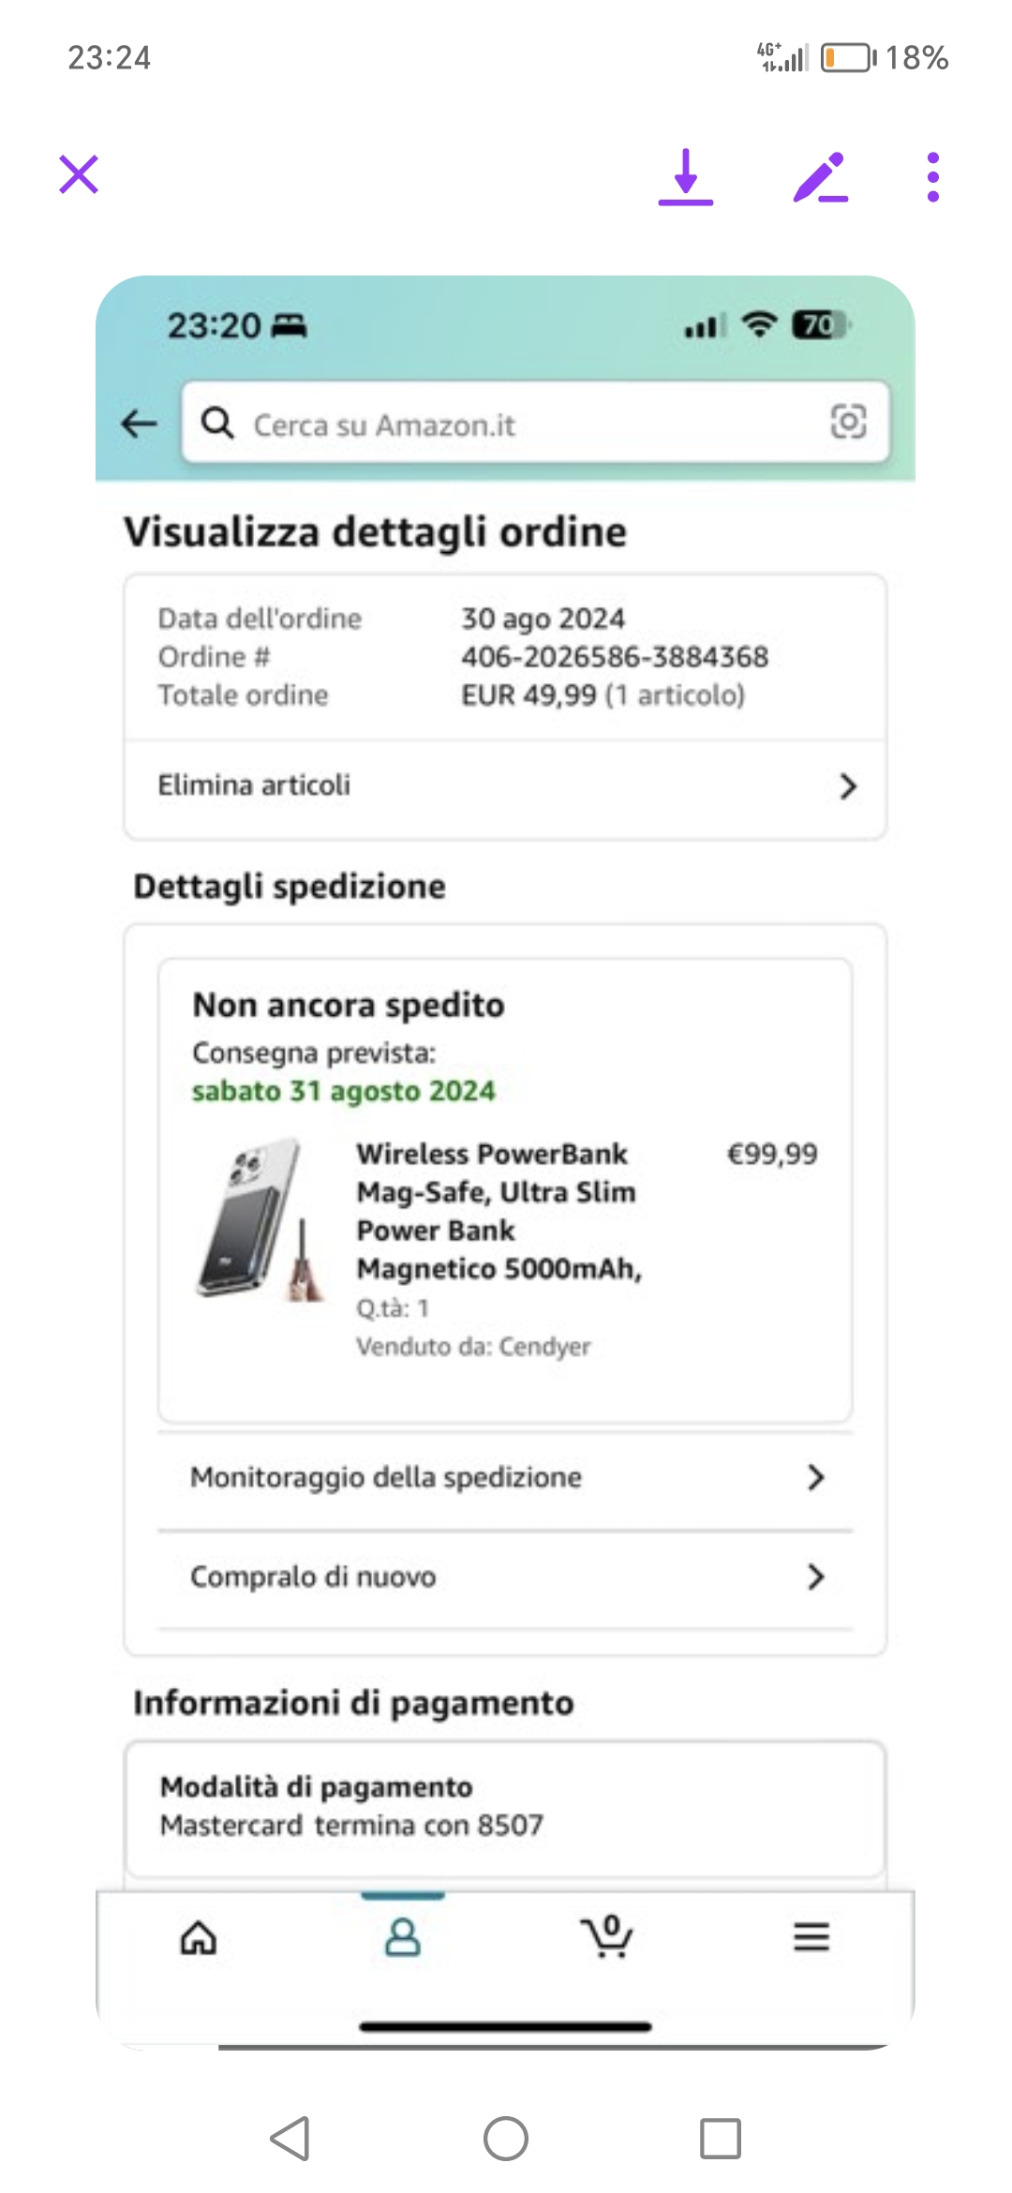
Task: Tap the Android back triangle button
Action: pos(290,2139)
